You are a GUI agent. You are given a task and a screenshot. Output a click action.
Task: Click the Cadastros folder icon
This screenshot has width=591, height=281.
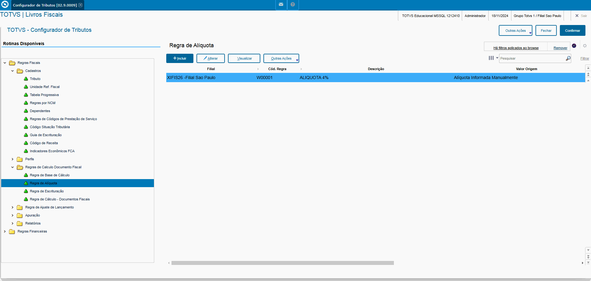coord(20,71)
